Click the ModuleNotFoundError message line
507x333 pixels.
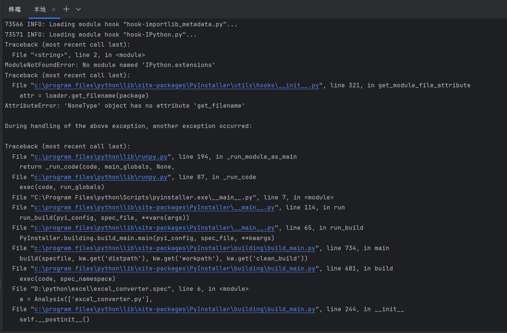[x=110, y=65]
